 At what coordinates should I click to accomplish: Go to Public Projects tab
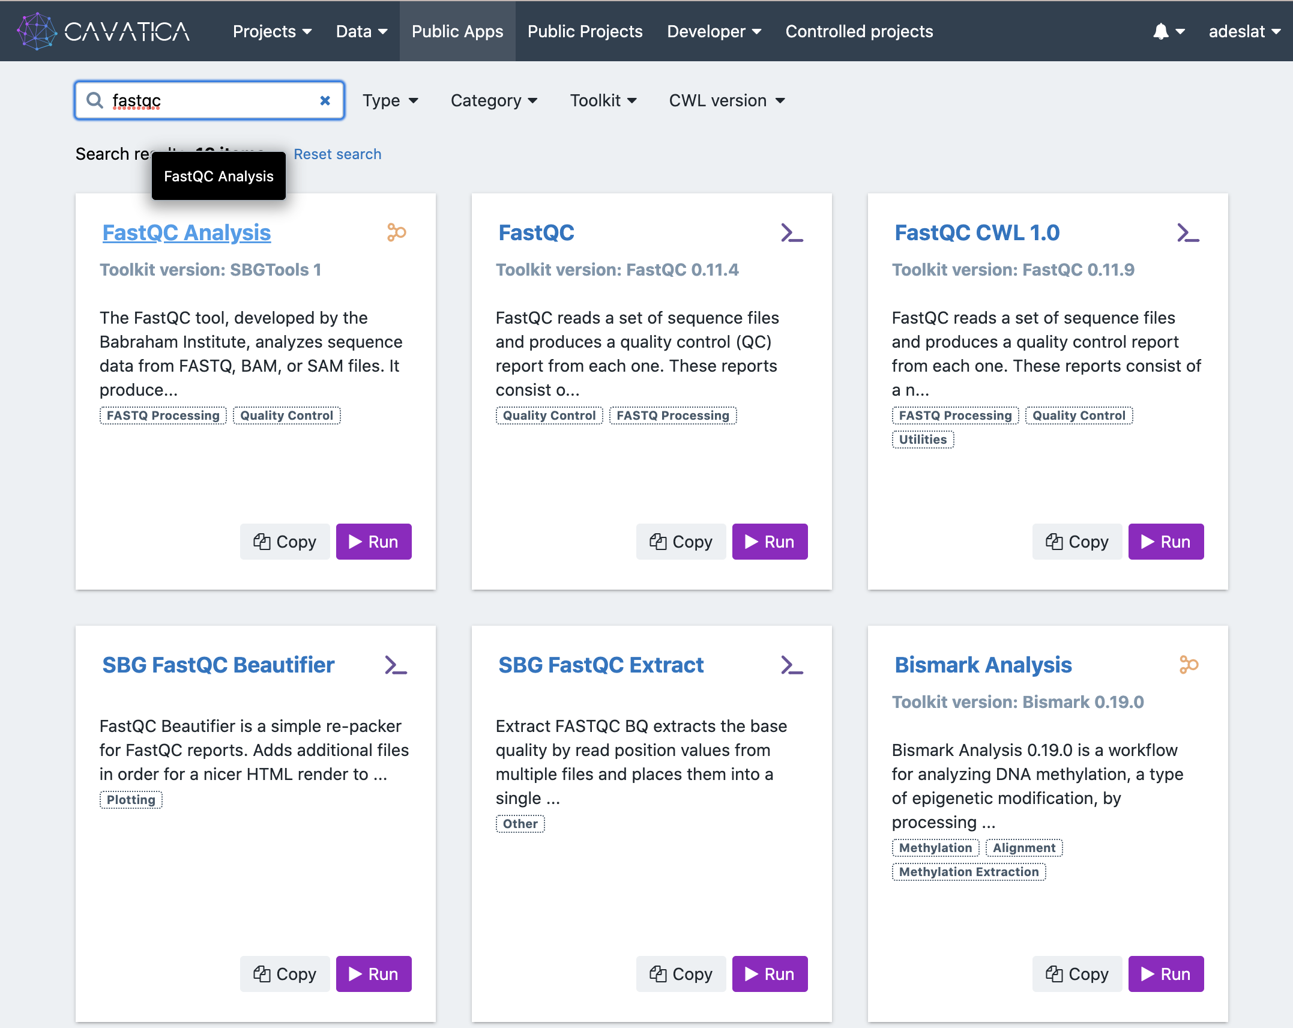[x=585, y=31]
